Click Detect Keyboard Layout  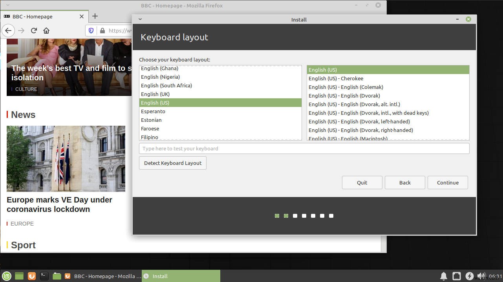click(x=172, y=163)
